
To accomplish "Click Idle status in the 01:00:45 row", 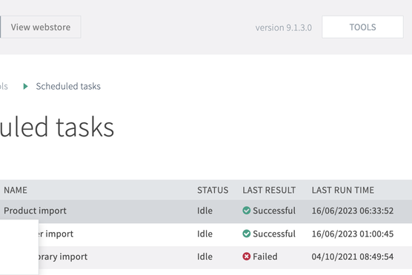I will click(205, 233).
